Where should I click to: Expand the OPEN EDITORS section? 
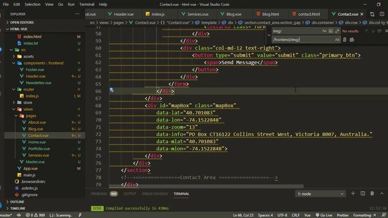point(22,22)
